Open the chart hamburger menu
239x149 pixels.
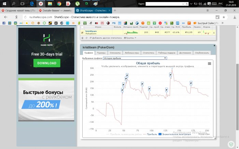click(209, 63)
